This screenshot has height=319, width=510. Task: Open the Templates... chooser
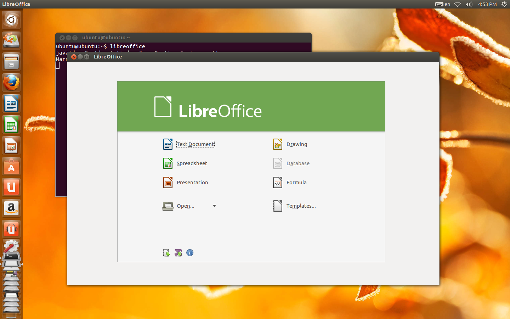pyautogui.click(x=294, y=206)
